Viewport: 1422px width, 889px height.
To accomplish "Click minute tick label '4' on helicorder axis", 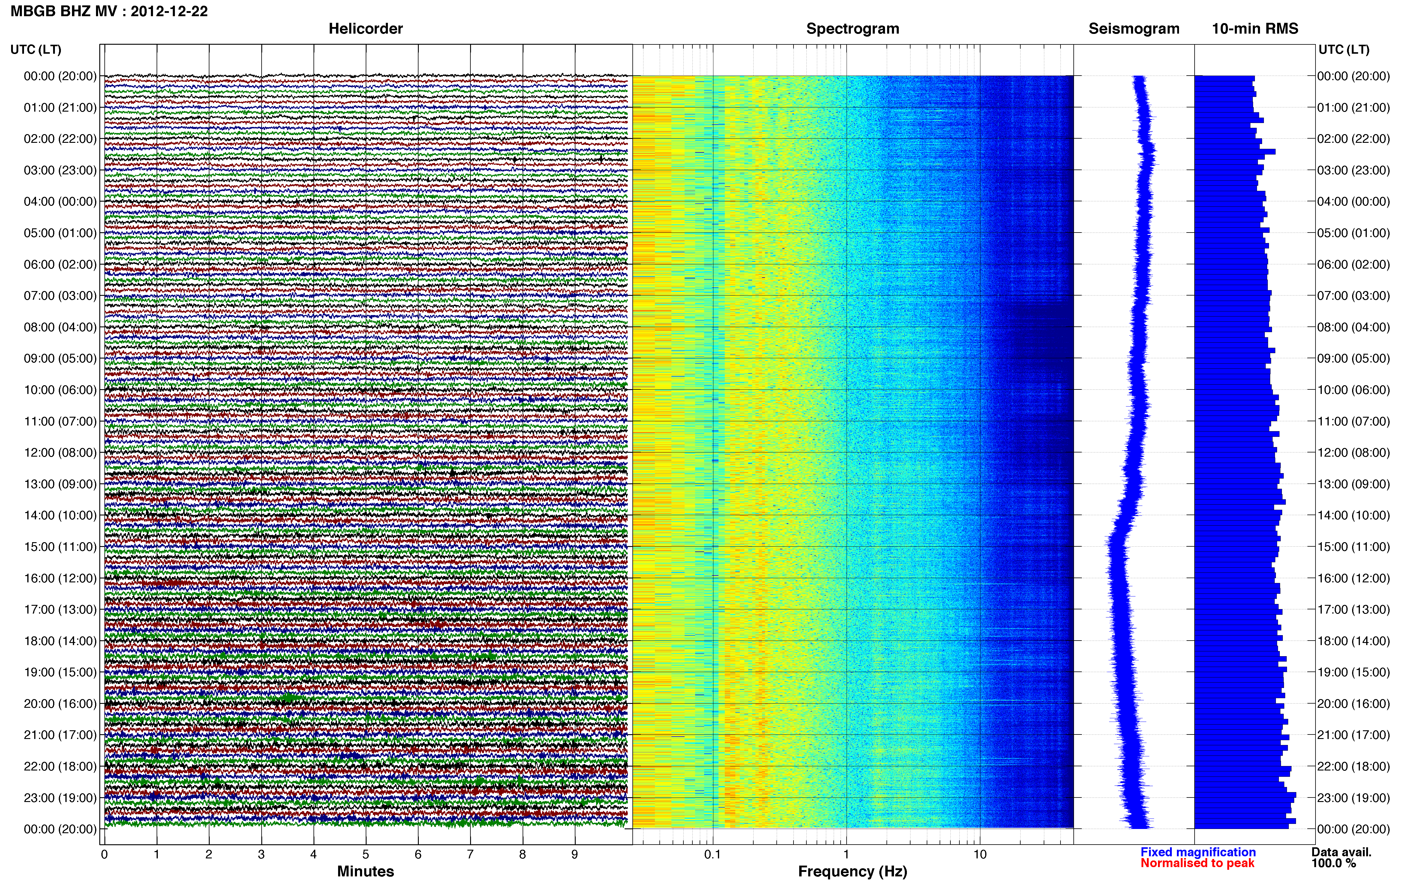I will pyautogui.click(x=313, y=855).
